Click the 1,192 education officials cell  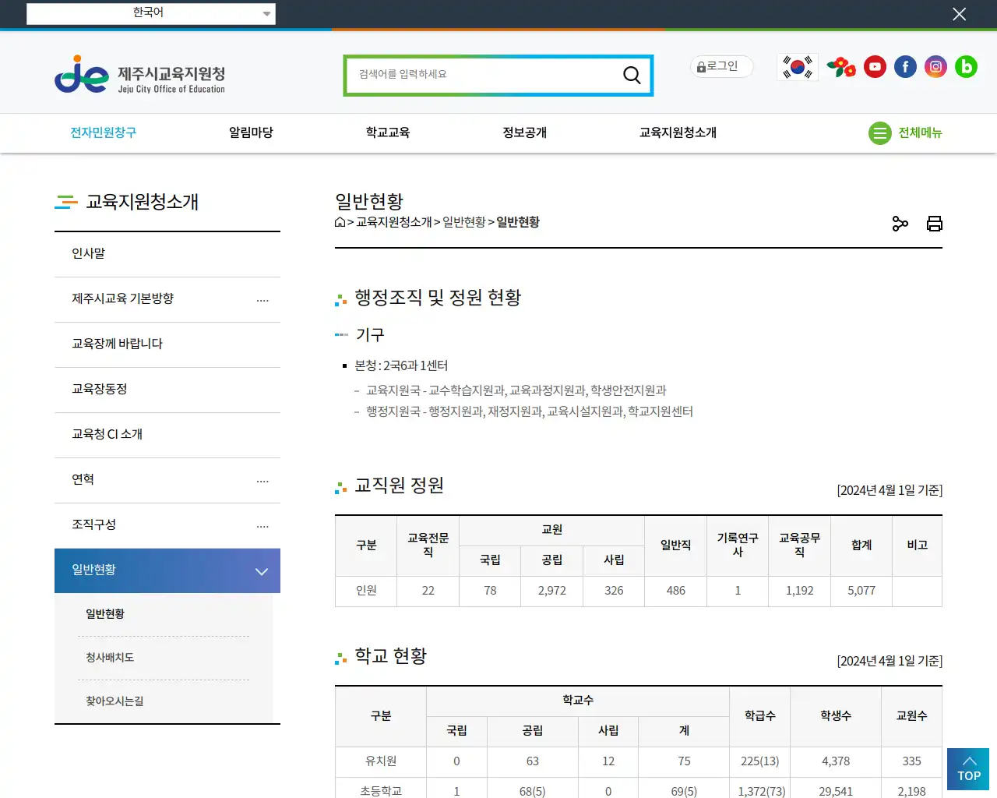click(x=800, y=591)
